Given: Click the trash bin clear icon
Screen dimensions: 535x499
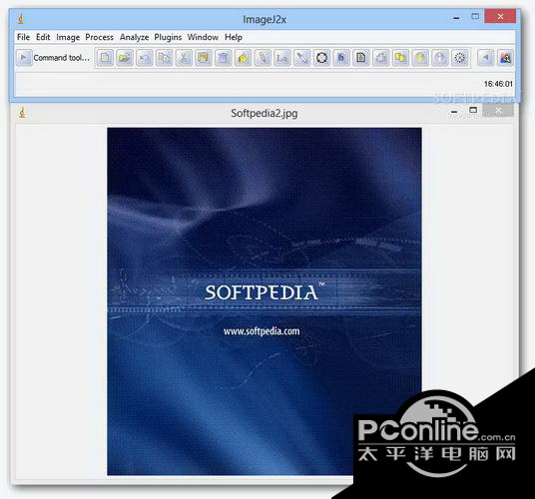Looking at the screenshot, I should 224,58.
